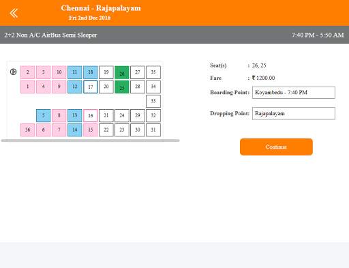The height and width of the screenshot is (268, 349).
Task: Select available seat 21
Action: [x=106, y=116]
